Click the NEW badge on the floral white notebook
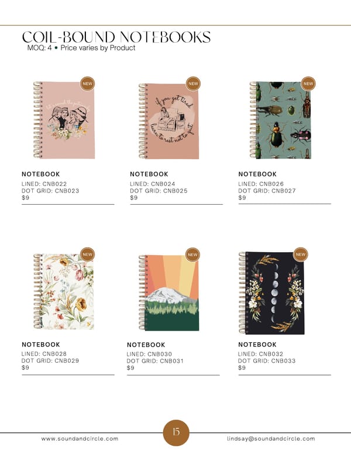Screen dimensions: 351x454 88,254
